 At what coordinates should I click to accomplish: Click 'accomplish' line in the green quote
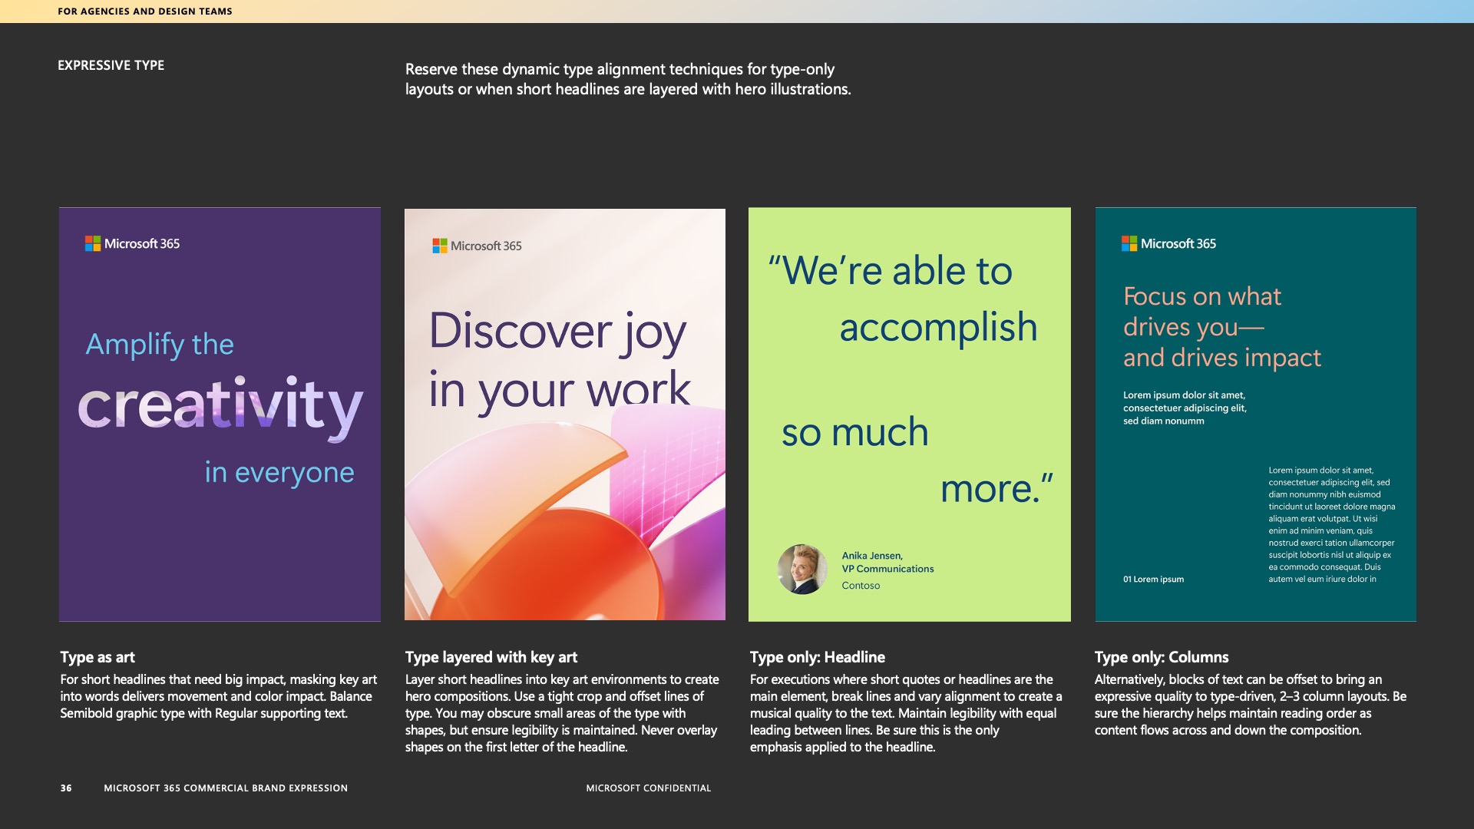[x=938, y=328]
